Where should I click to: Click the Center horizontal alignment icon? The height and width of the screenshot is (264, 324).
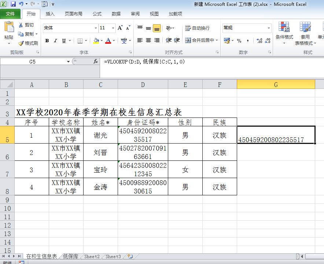(148, 40)
